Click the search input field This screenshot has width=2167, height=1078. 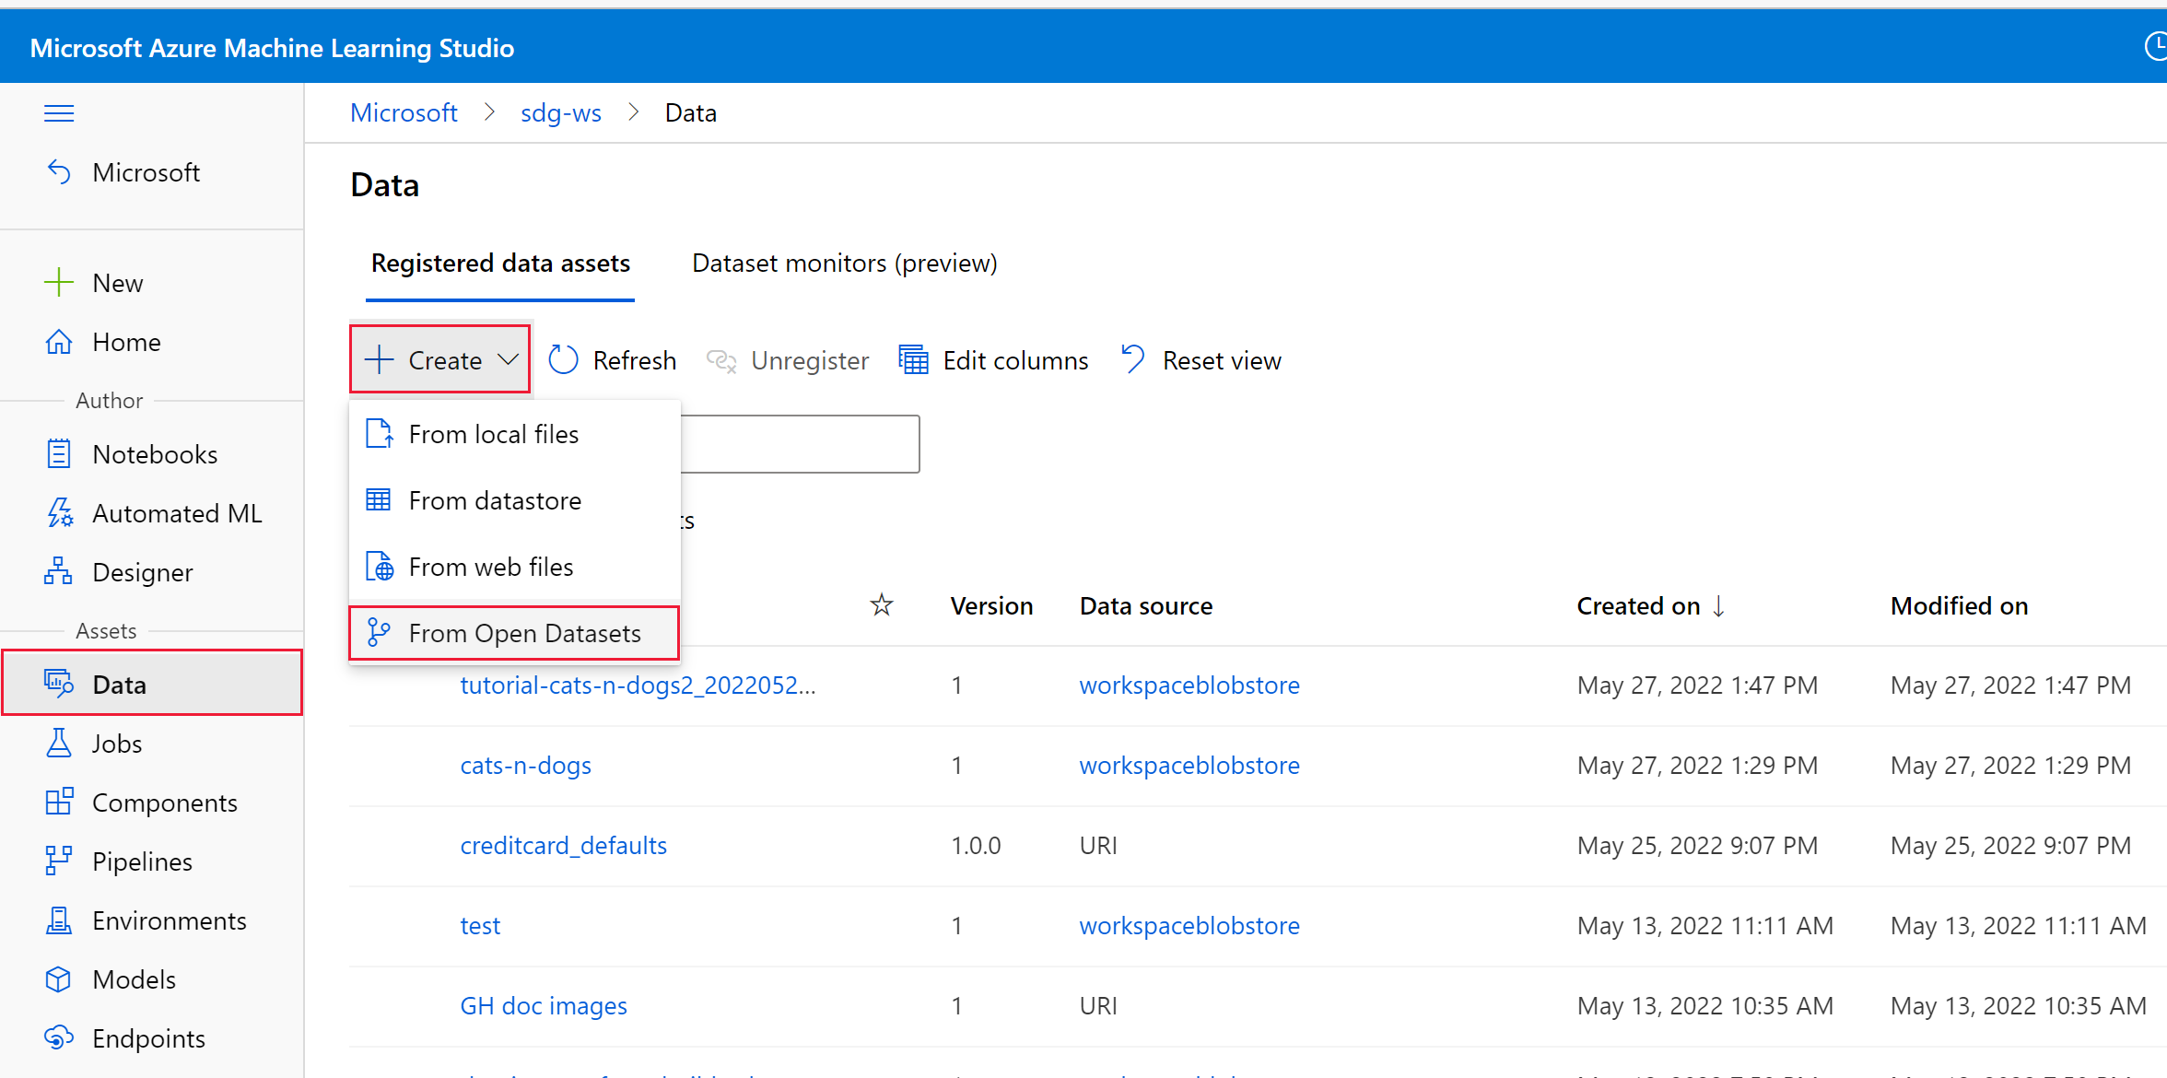[x=799, y=444]
